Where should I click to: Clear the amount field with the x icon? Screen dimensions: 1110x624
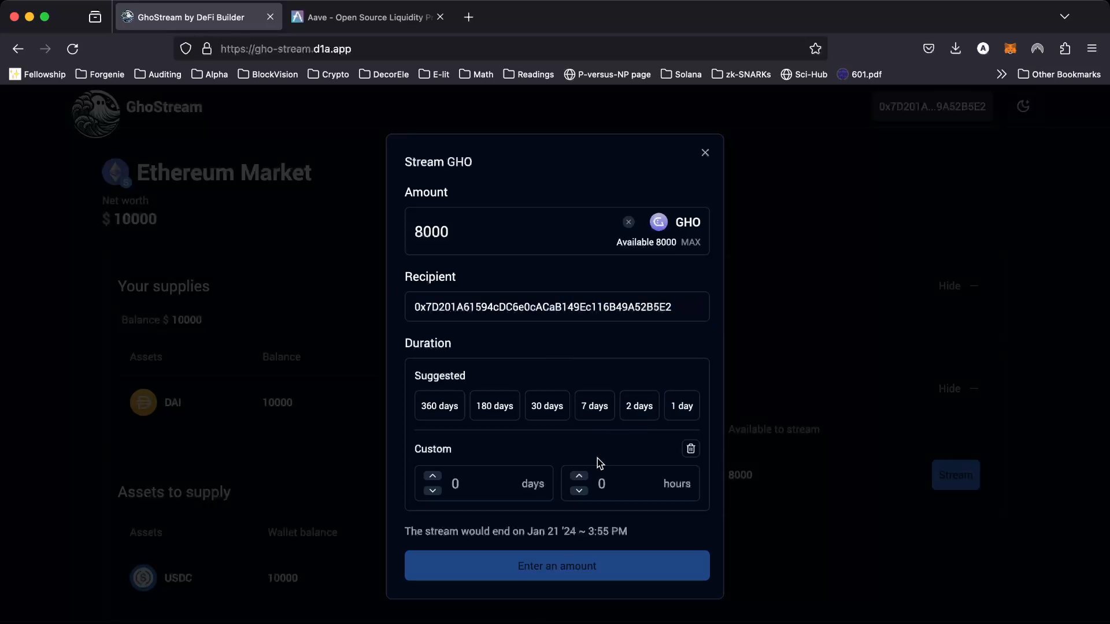point(628,222)
